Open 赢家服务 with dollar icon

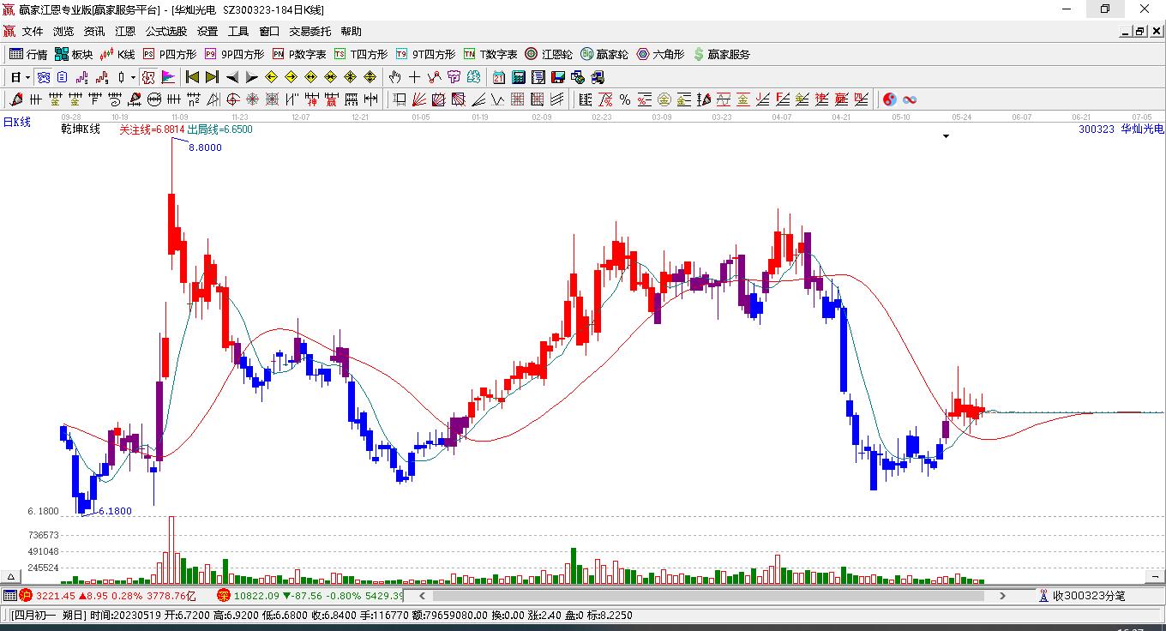(721, 54)
